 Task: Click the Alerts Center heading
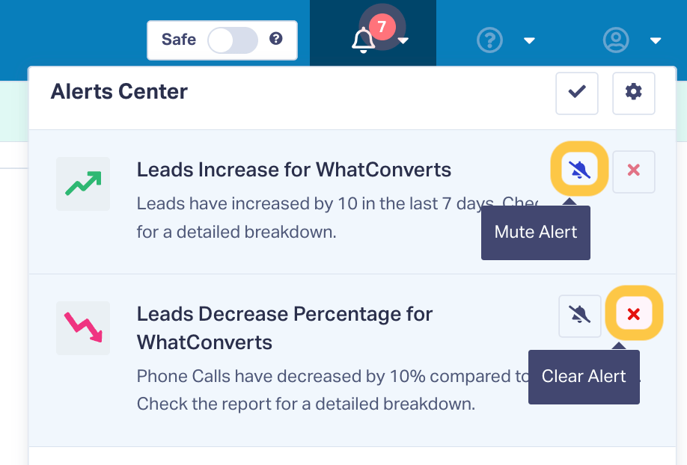click(x=119, y=92)
